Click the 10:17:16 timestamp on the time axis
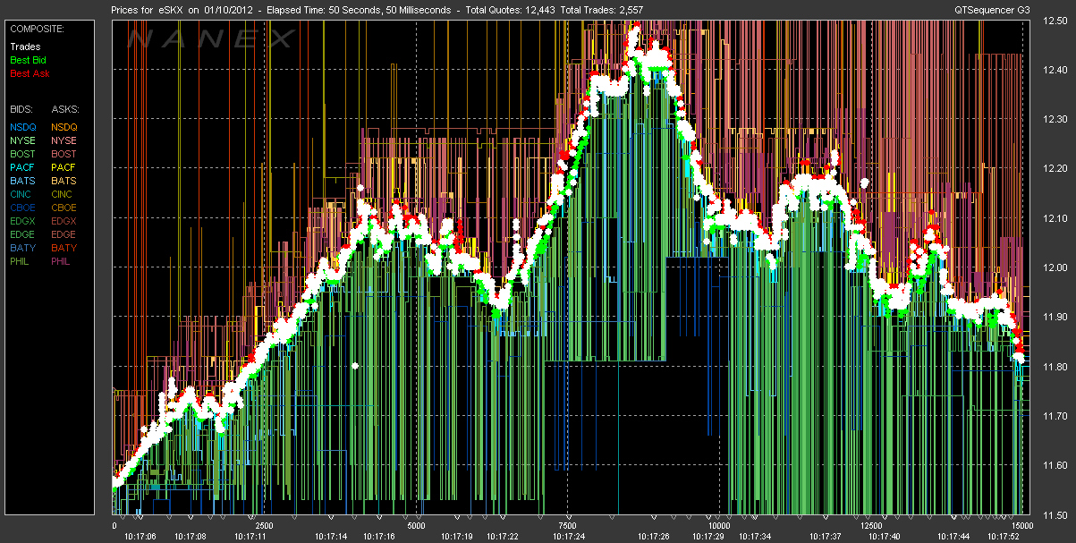 click(x=378, y=536)
